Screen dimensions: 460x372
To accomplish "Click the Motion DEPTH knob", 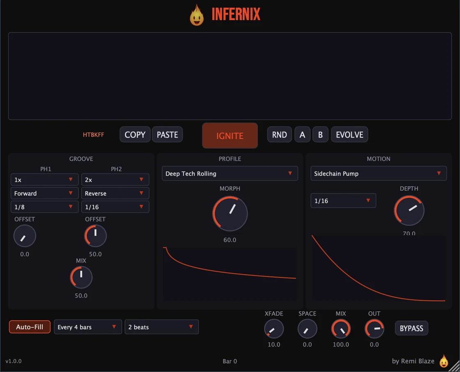I will pyautogui.click(x=409, y=210).
